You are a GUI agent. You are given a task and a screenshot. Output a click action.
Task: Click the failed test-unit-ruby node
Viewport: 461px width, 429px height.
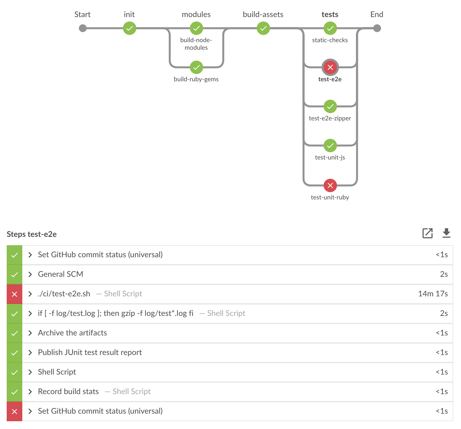tap(330, 185)
